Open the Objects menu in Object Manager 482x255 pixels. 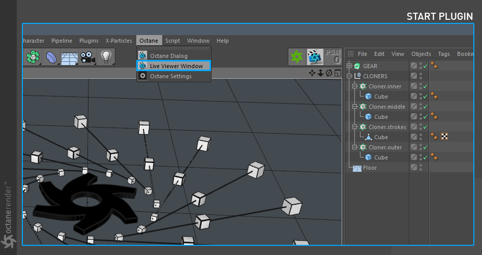click(421, 54)
